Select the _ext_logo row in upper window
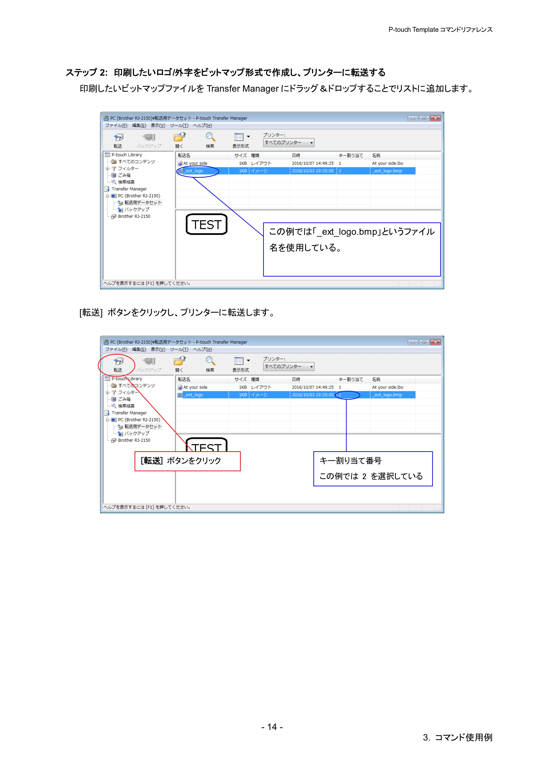 point(296,171)
